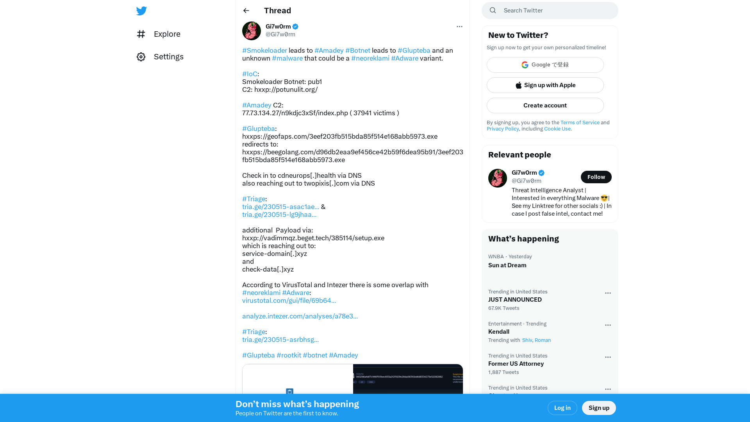Click the three-dot more options icon
The image size is (750, 422).
[459, 26]
